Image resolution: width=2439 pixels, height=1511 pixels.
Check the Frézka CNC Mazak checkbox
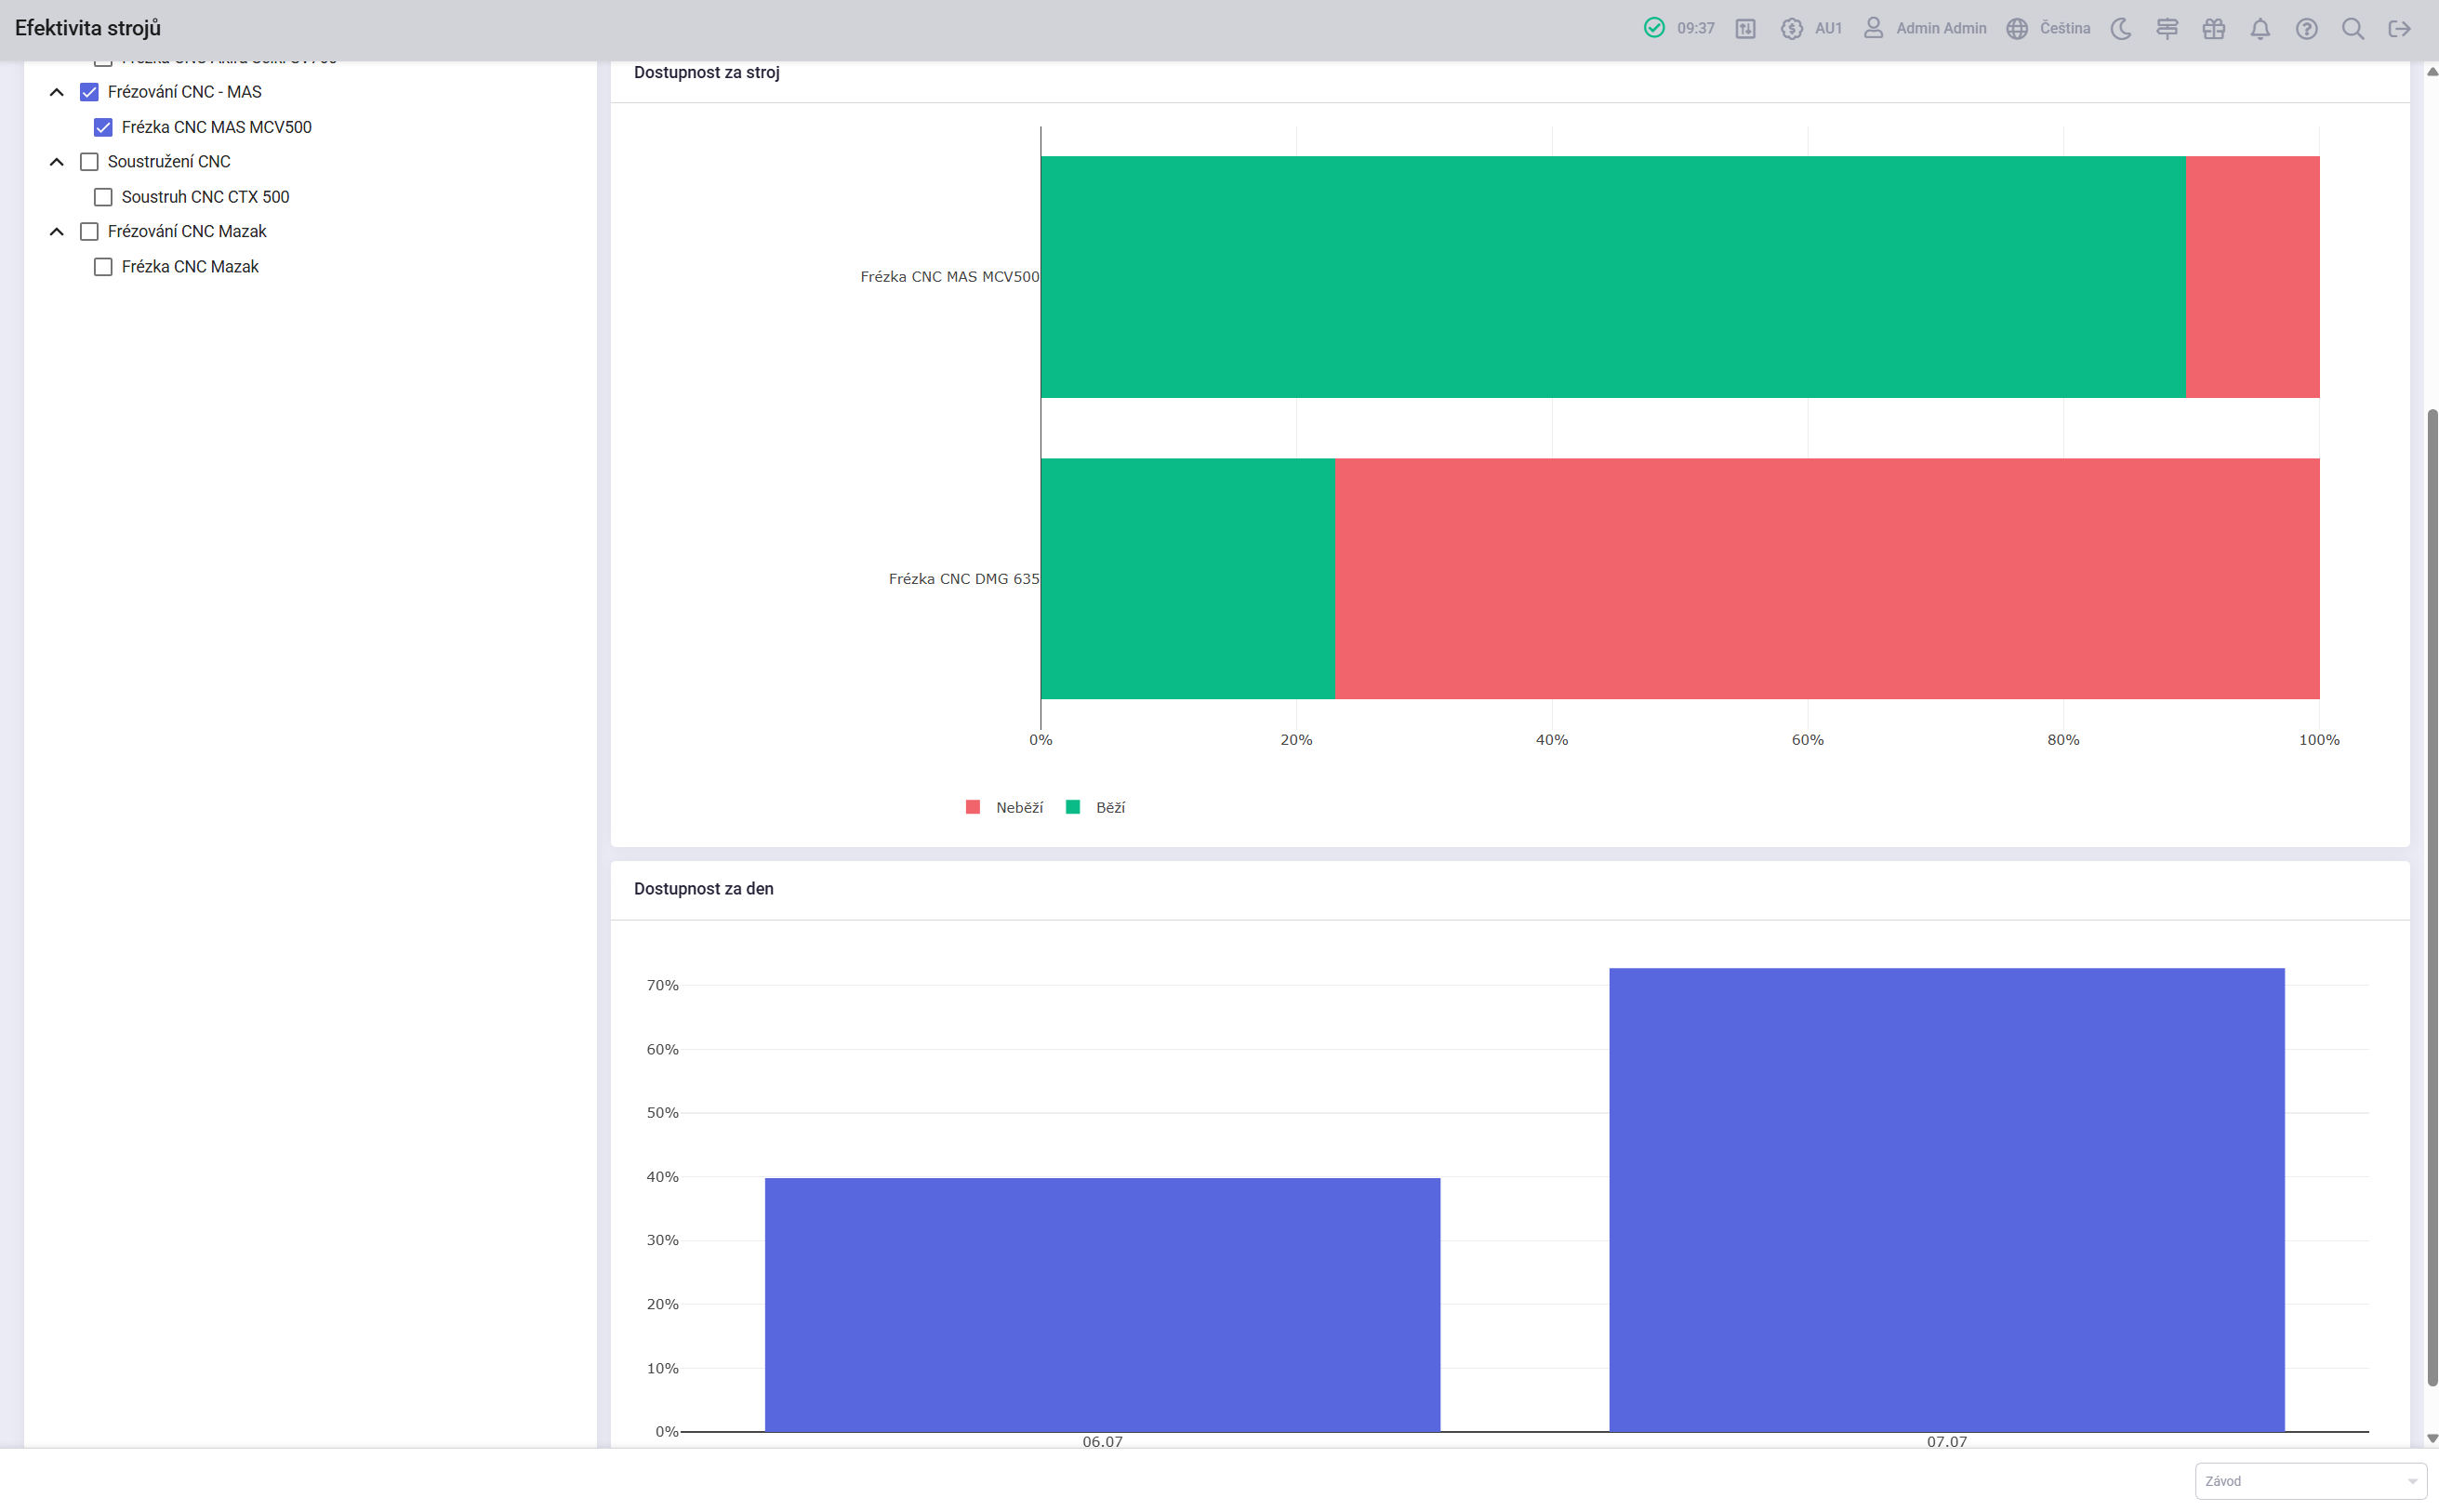(103, 267)
